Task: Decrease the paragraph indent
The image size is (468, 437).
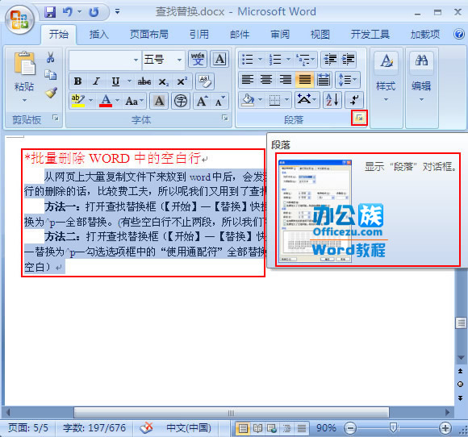Action: (330, 59)
